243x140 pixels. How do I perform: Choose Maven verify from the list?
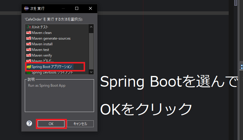[41, 55]
